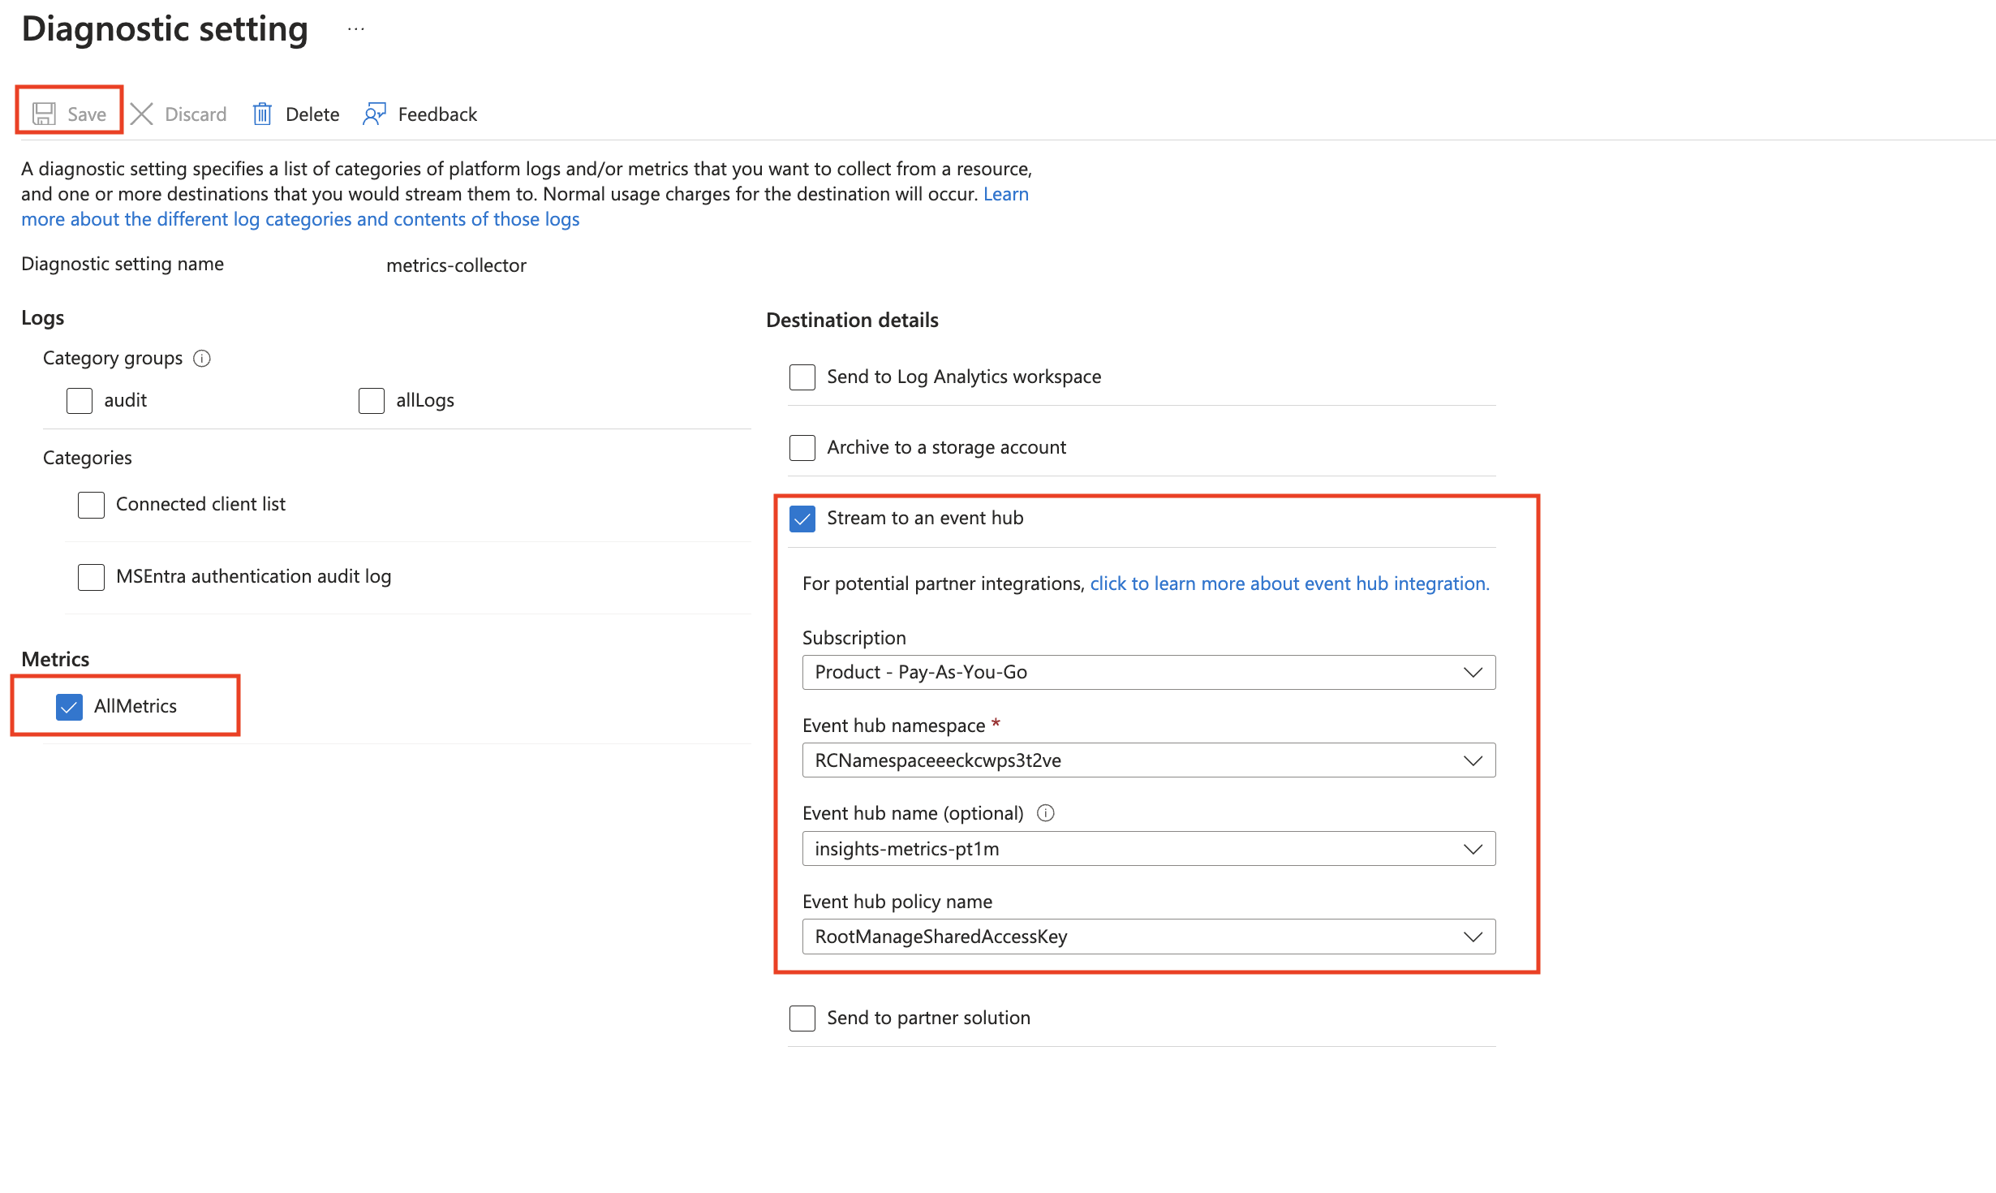Viewport: 1996px width, 1193px height.
Task: Open the Event hub policy name dropdown
Action: coord(1149,937)
